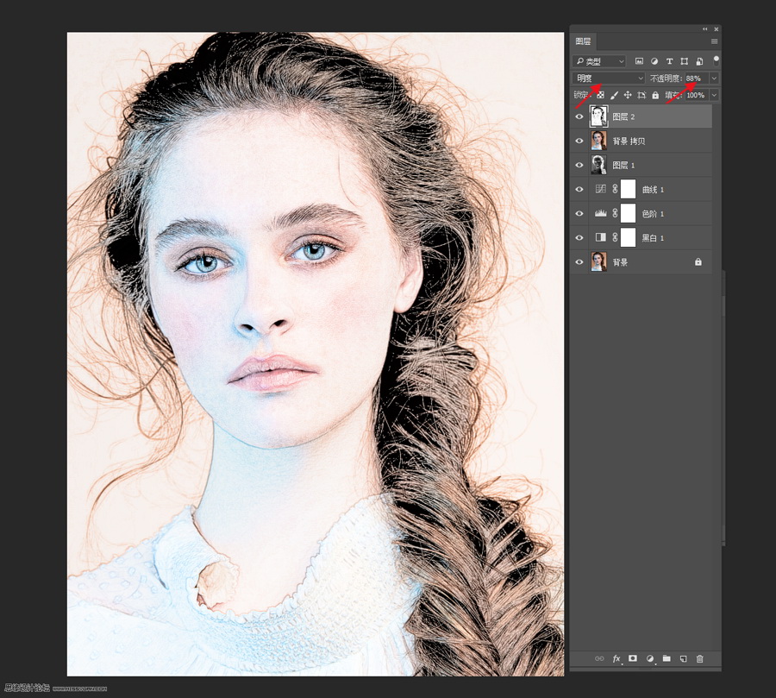776x698 pixels.
Task: Open the opacity slider arrow
Action: click(x=714, y=79)
